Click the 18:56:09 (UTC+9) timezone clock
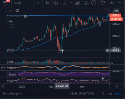 (82, 94)
